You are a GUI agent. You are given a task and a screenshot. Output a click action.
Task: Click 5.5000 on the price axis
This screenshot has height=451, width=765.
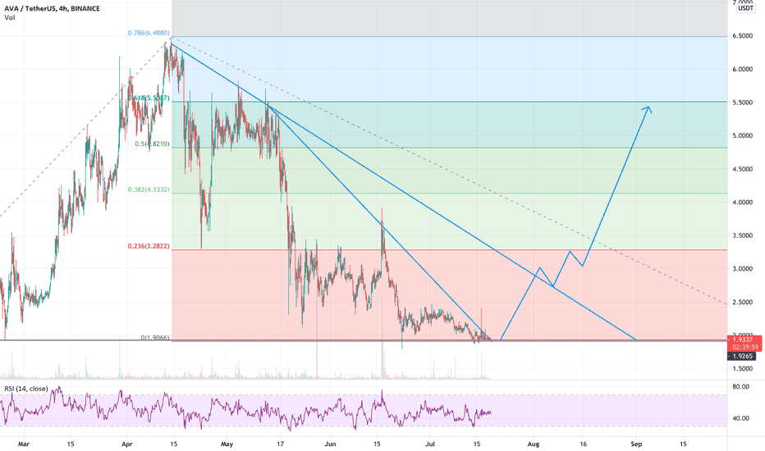pos(742,102)
